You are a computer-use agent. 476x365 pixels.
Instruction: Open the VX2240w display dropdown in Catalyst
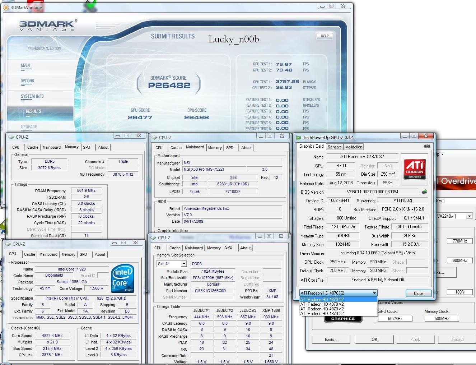469,216
